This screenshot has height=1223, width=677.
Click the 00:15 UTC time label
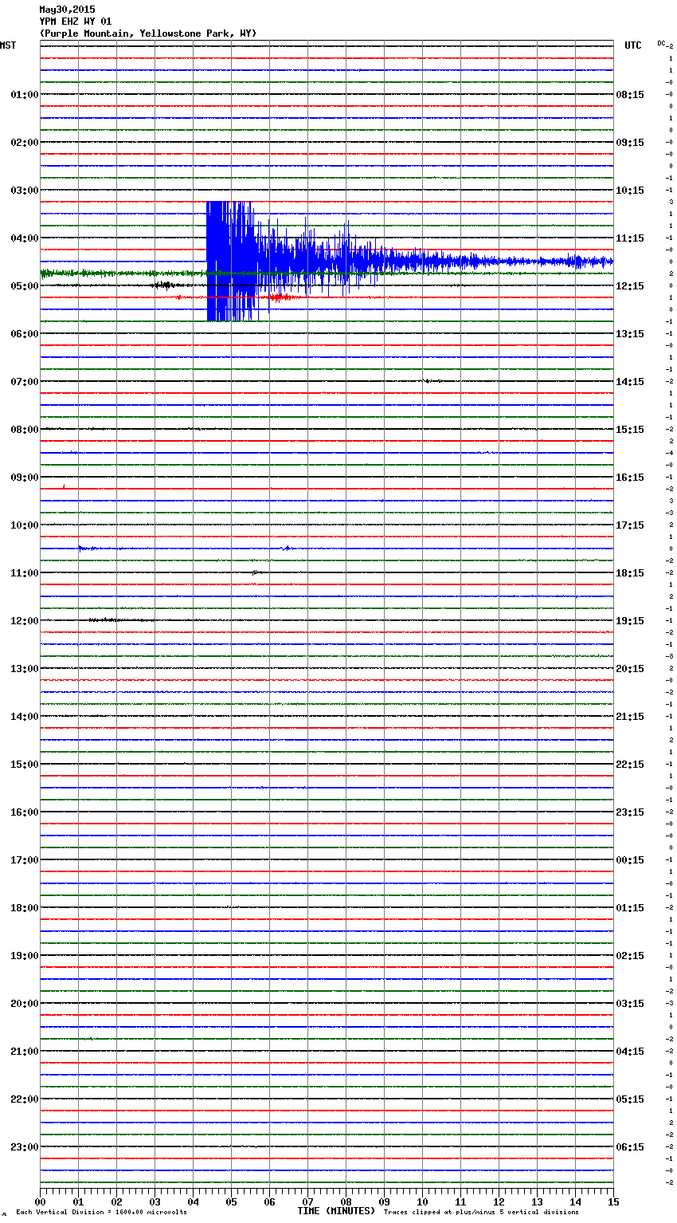(630, 860)
